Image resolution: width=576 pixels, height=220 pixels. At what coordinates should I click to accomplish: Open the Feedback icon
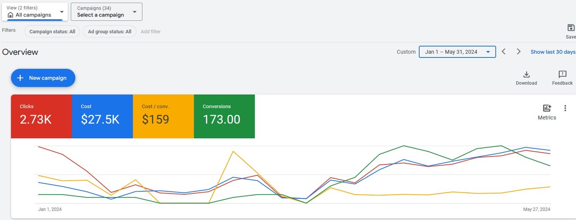coord(562,74)
